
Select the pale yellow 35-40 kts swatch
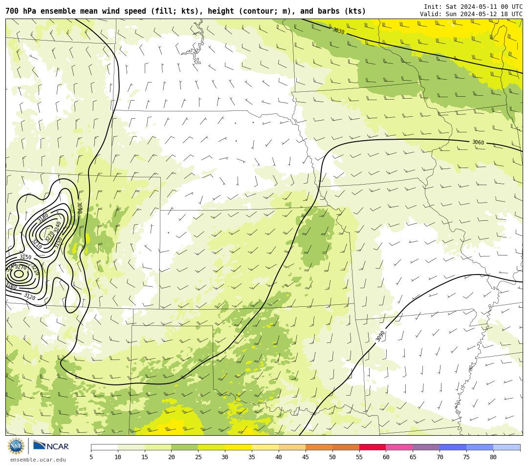[265, 447]
